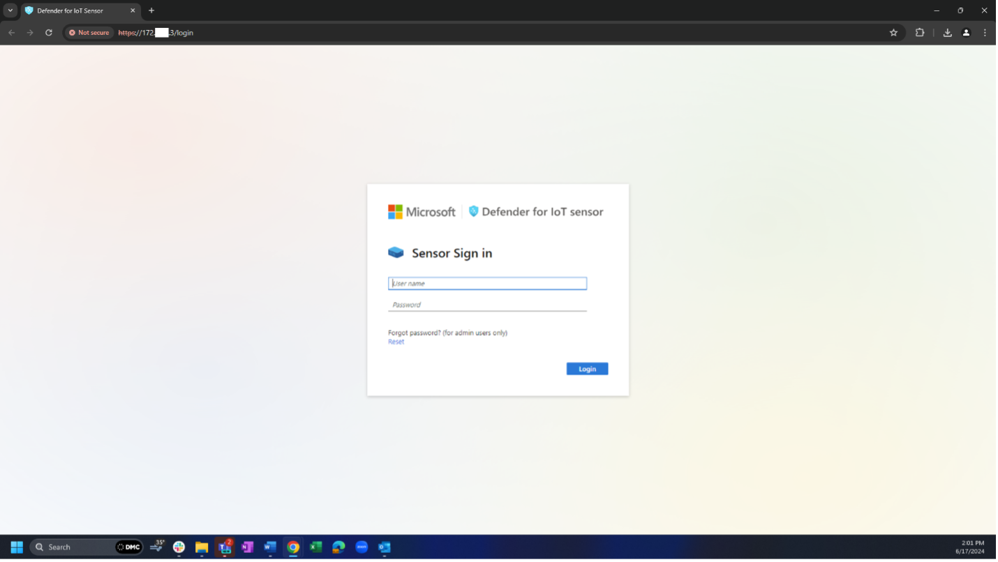Click the 'Forgot password? (for admin users only)' text
Viewport: 998px width, 562px height.
click(x=447, y=333)
